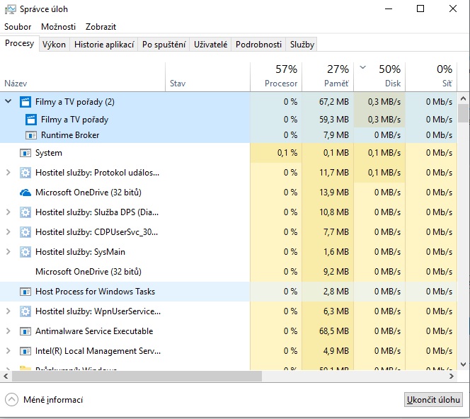This screenshot has width=470, height=419.
Task: Expand Hostitel služby: Služba DPS row
Action: (x=8, y=212)
